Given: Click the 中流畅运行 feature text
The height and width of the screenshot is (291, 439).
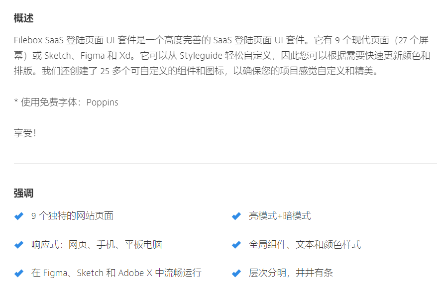Looking at the screenshot, I should [116, 273].
